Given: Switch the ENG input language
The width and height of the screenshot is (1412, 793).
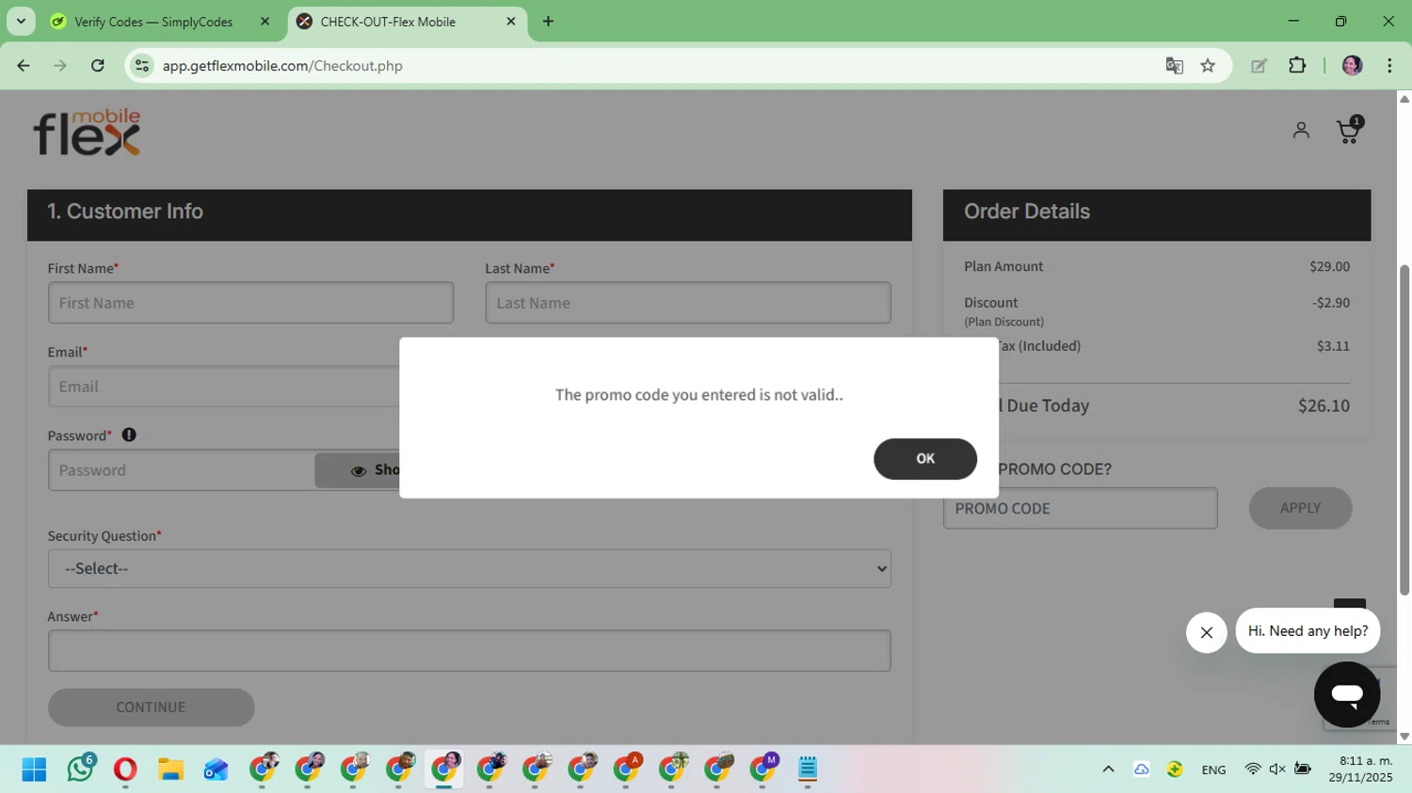Looking at the screenshot, I should (x=1213, y=769).
